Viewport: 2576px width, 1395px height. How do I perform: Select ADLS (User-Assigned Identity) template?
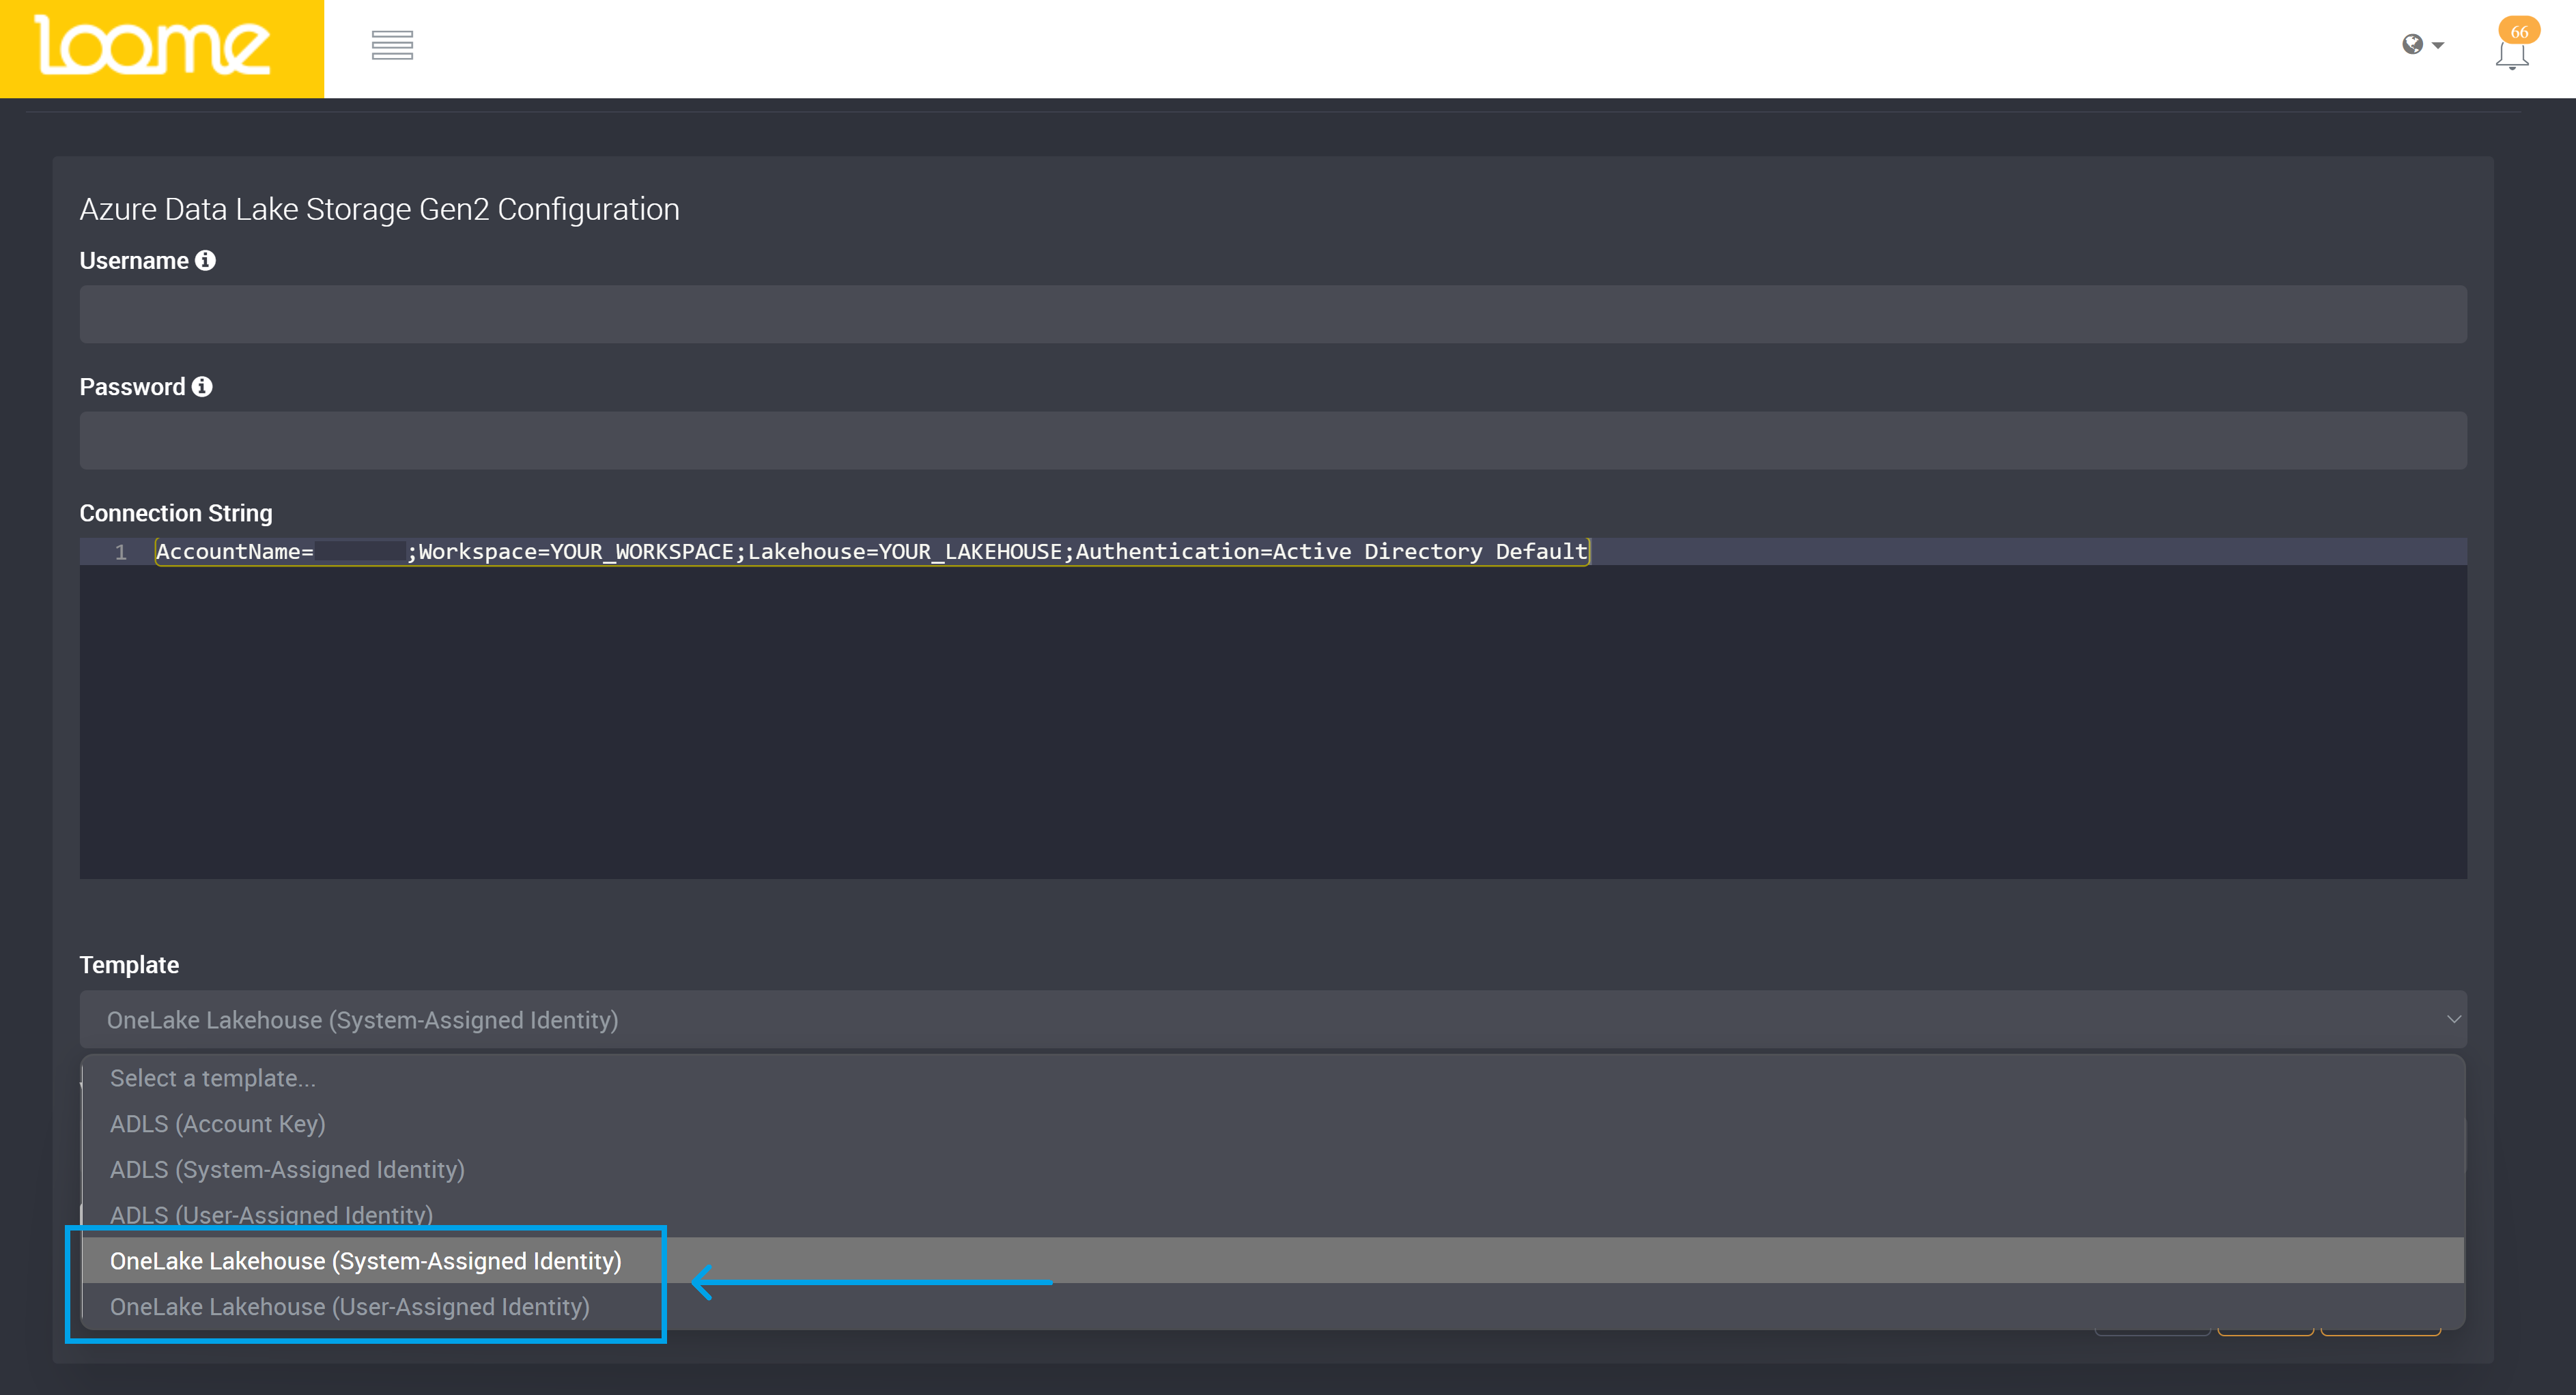1273,1215
